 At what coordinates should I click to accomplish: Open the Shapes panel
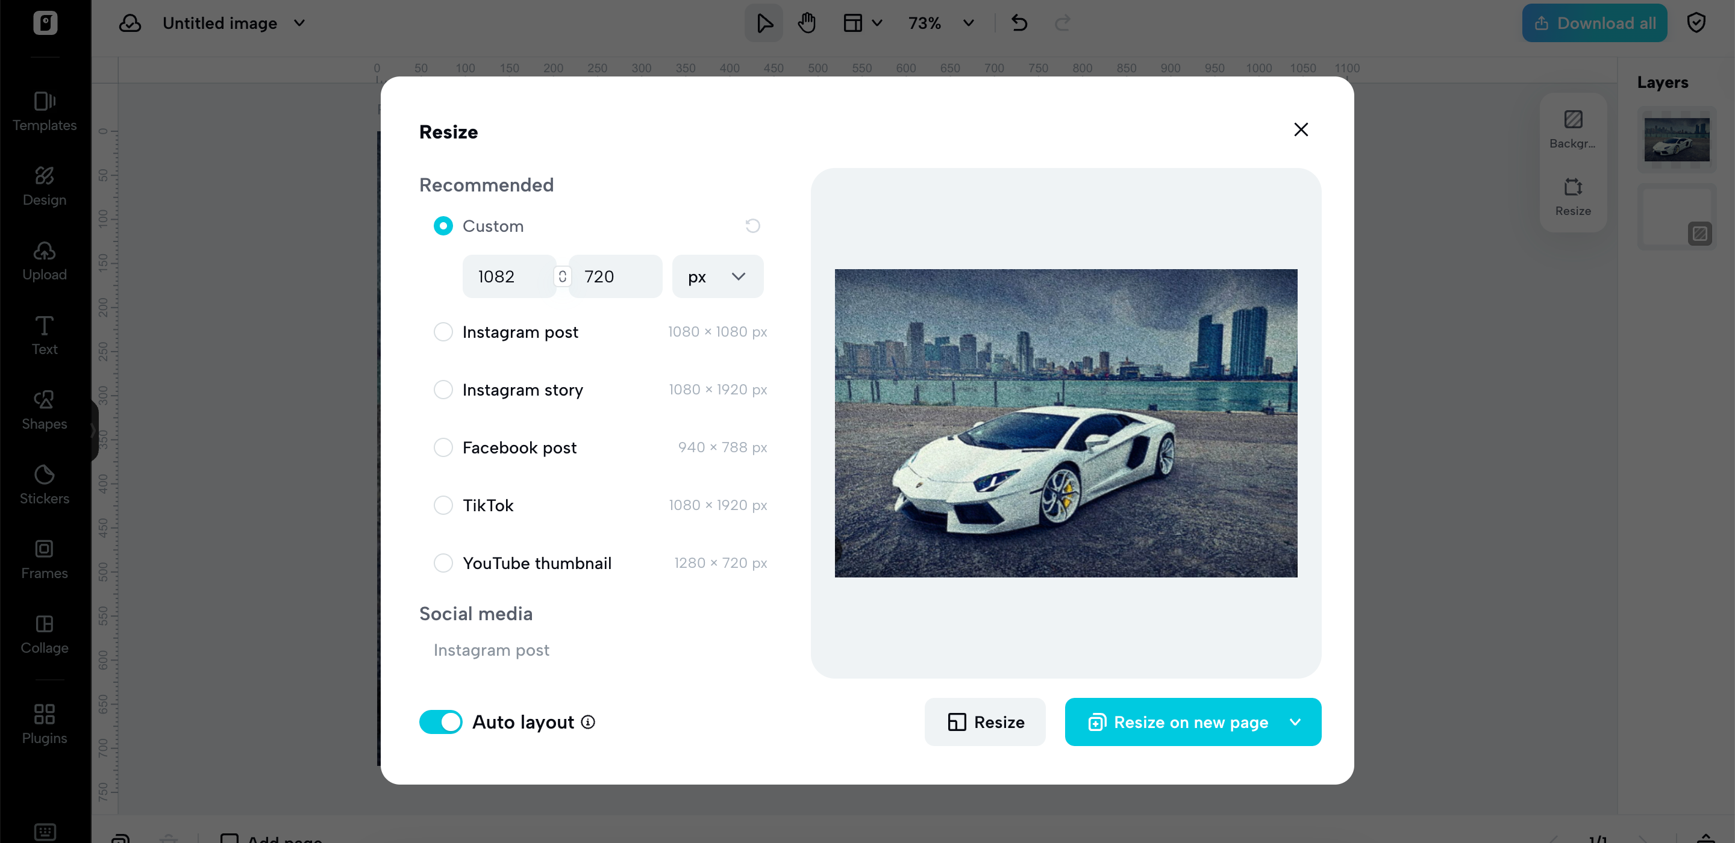click(x=43, y=410)
